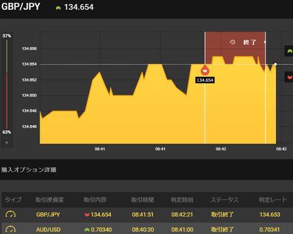Image resolution: width=293 pixels, height=234 pixels.
Task: Click the 取引内容 column header
Action: coord(95,200)
